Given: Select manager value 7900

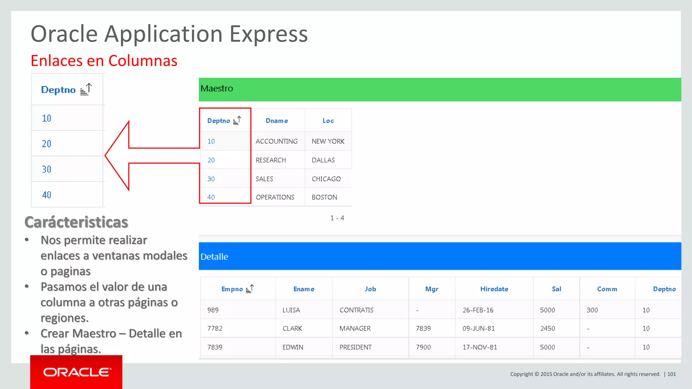Looking at the screenshot, I should 423,347.
